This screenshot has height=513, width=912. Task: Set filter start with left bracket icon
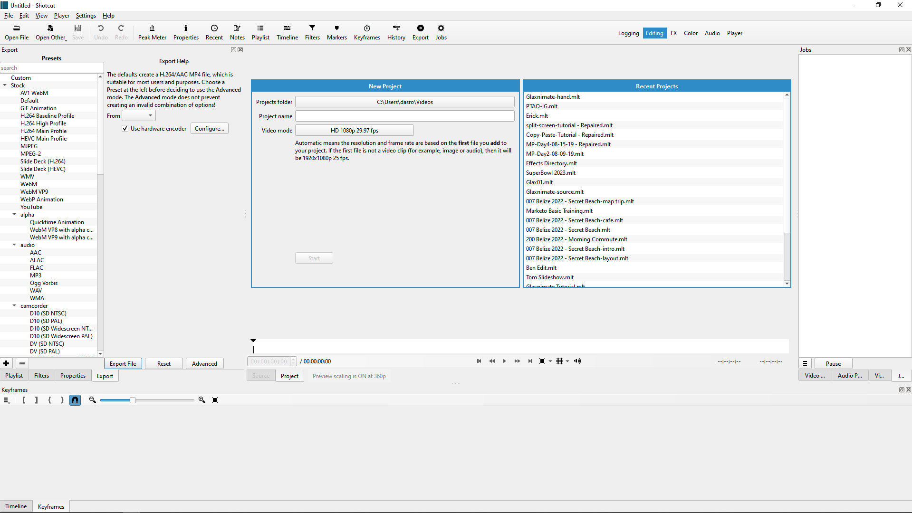click(24, 400)
